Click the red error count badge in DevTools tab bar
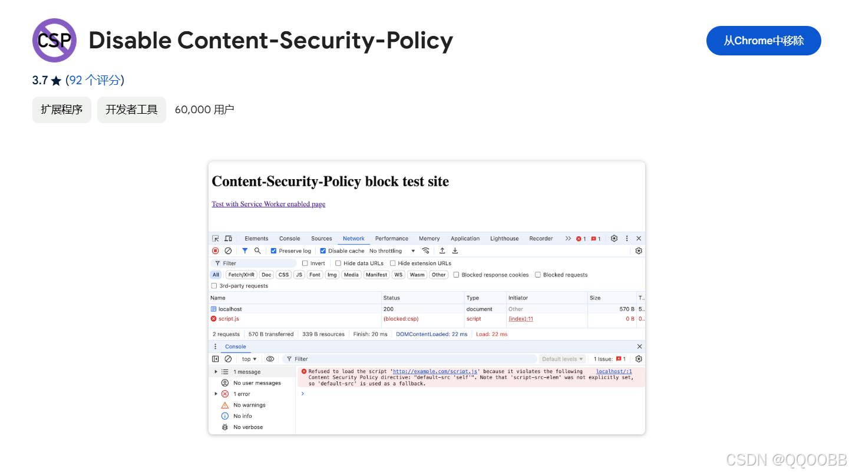The image size is (849, 475). pyautogui.click(x=581, y=239)
